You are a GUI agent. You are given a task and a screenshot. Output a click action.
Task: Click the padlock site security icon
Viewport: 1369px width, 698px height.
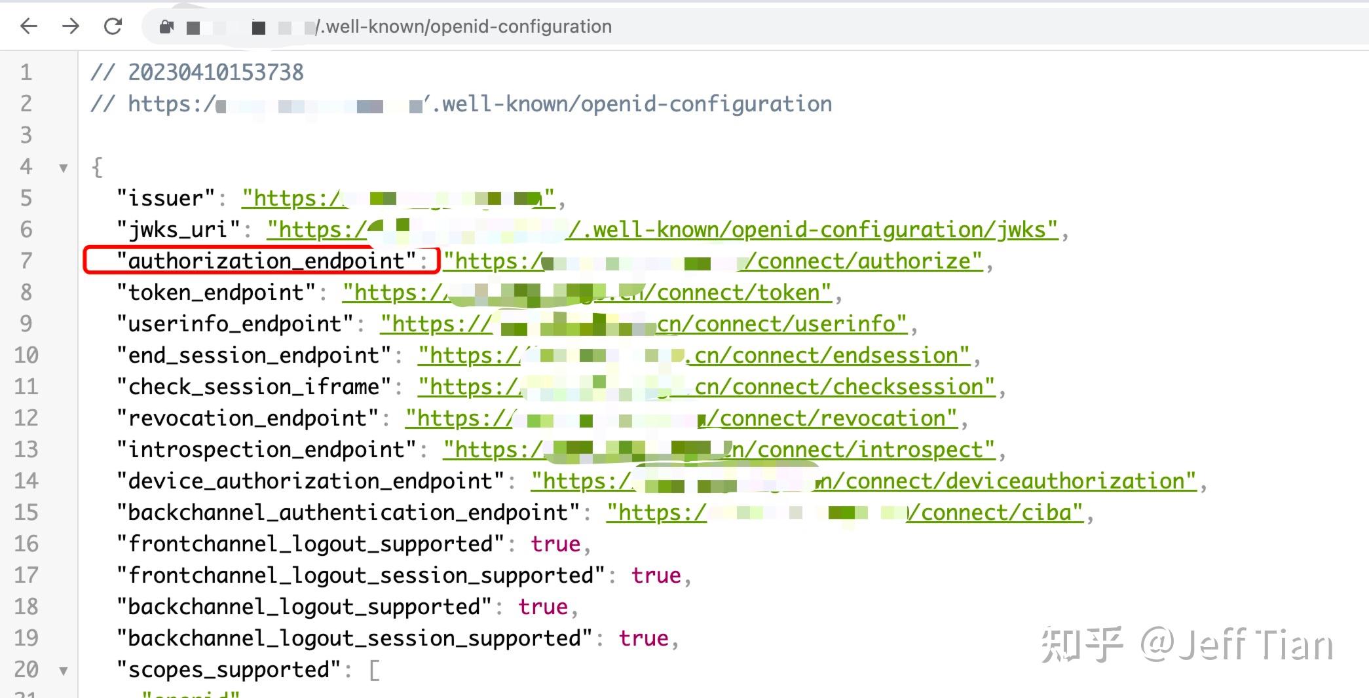coord(166,26)
